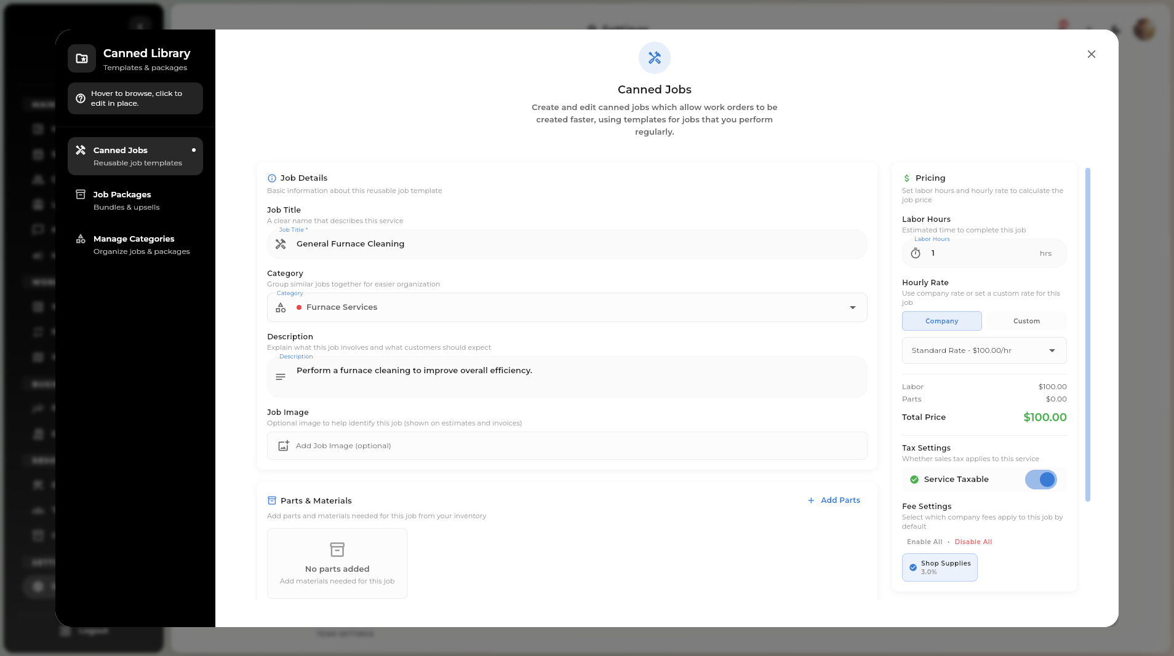This screenshot has height=656, width=1174.
Task: Select the Company rate tab
Action: (941, 320)
